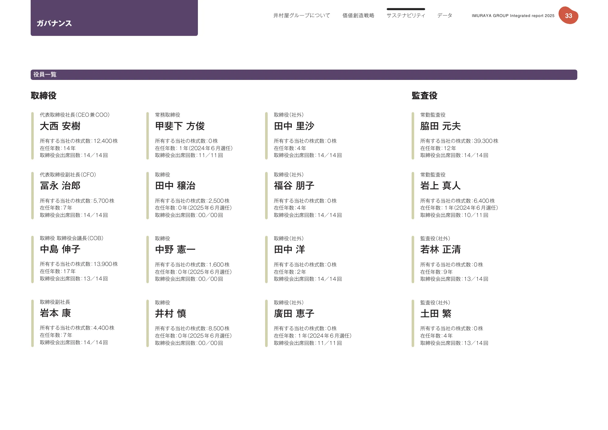Viewport: 608px width, 430px height.
Task: Open the 価値創造戦略 navigation menu
Action: pyautogui.click(x=359, y=15)
